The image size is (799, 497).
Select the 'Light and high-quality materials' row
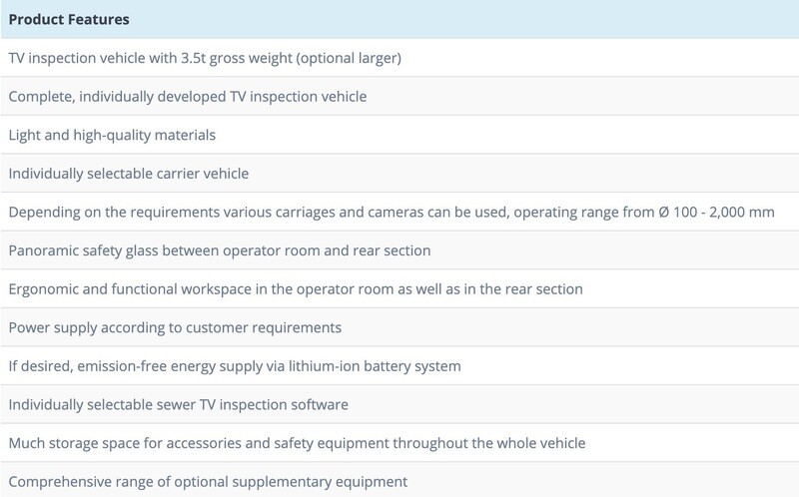pyautogui.click(x=112, y=135)
